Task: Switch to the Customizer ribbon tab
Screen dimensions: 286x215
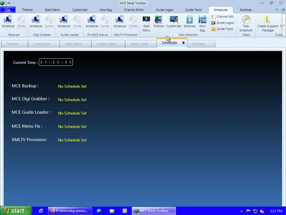Action: (x=80, y=10)
